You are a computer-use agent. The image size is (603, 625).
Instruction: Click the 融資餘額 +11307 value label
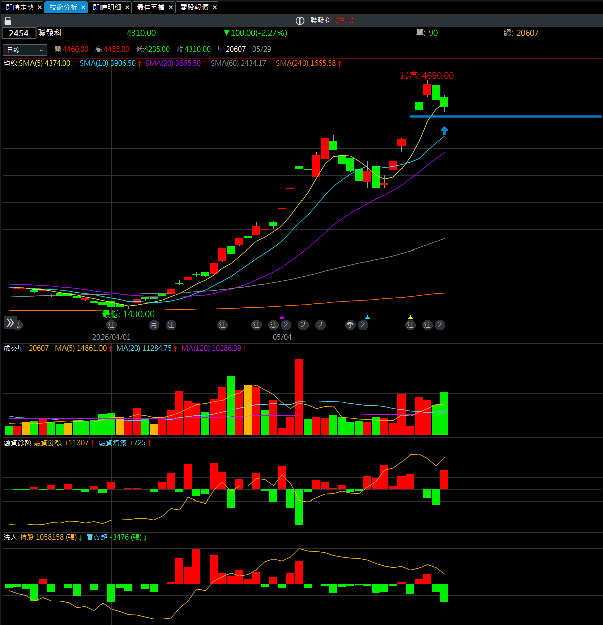point(61,443)
